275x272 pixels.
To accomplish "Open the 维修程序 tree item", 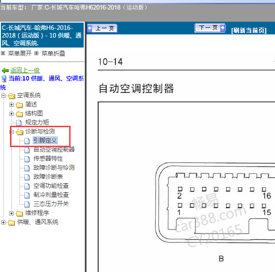I will pos(37,213).
